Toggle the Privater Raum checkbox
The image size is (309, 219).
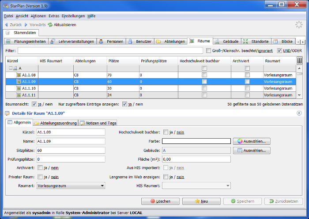tap(40, 177)
